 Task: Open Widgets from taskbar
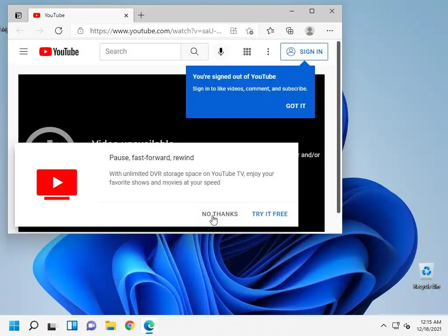pos(72,325)
